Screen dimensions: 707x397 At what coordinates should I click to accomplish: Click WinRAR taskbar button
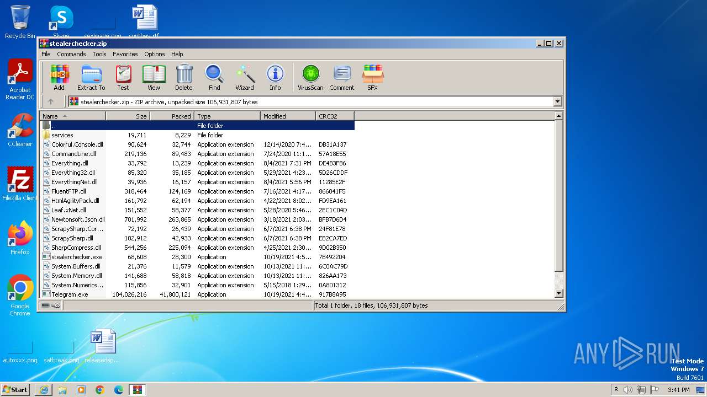pyautogui.click(x=138, y=390)
